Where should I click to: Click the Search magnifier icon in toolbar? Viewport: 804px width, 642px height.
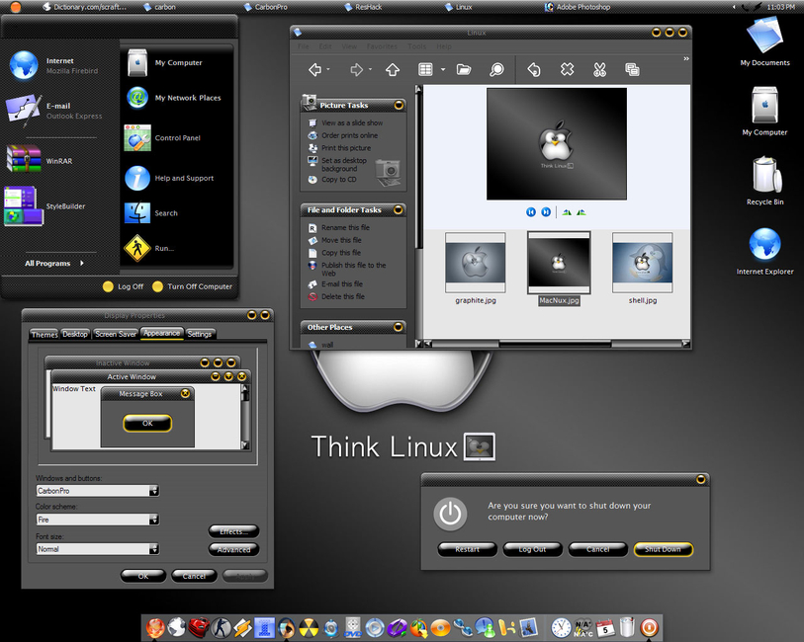tap(496, 69)
